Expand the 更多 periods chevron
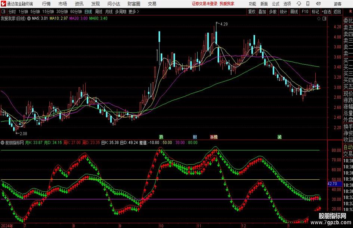 (x=138, y=12)
